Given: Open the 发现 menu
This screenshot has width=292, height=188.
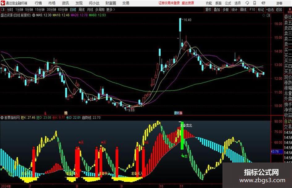Looking at the screenshot, I should click(79, 3).
